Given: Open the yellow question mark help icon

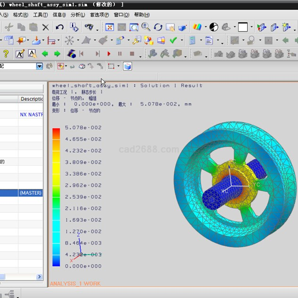Looking at the screenshot, I should (6, 54).
